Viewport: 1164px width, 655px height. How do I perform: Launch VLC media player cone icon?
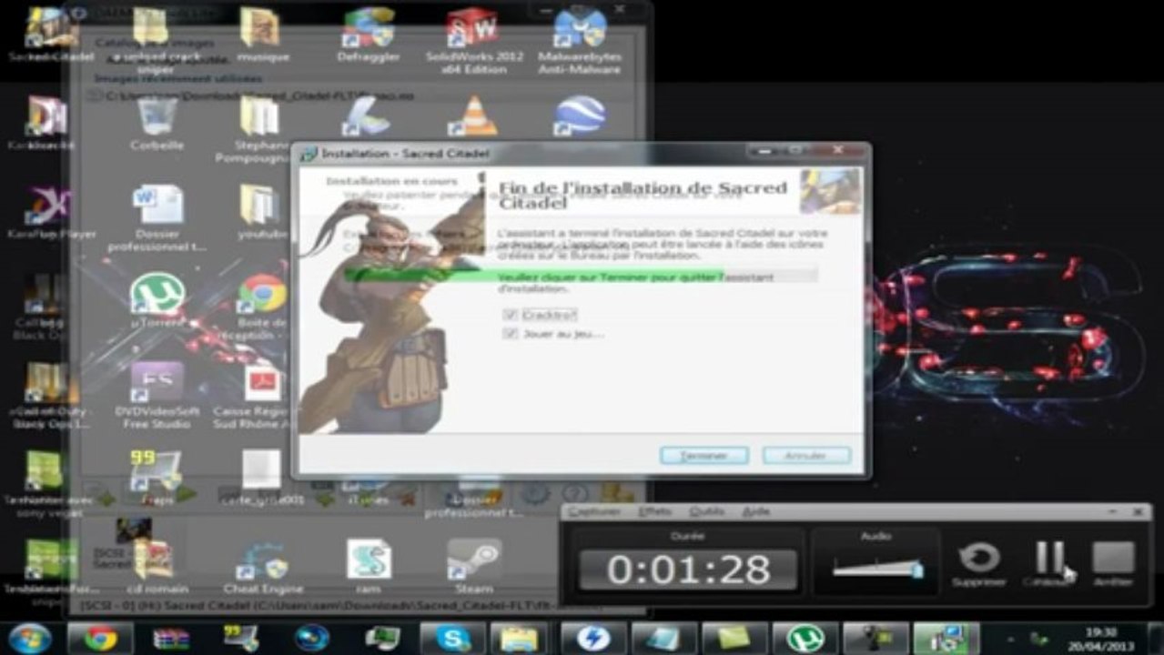473,116
